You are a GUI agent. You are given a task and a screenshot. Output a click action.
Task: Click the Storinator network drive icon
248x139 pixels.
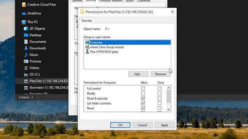coord(26,88)
